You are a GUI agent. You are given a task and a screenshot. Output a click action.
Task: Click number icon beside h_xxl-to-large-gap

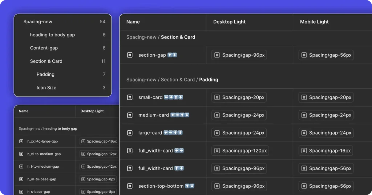pos(21,141)
